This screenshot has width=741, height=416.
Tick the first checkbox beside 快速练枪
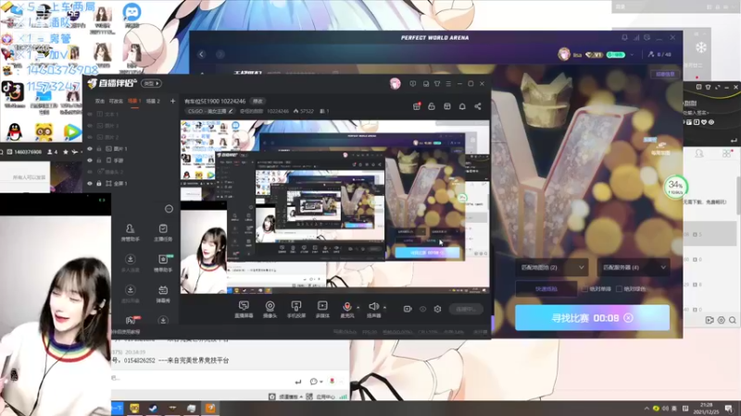click(x=585, y=288)
